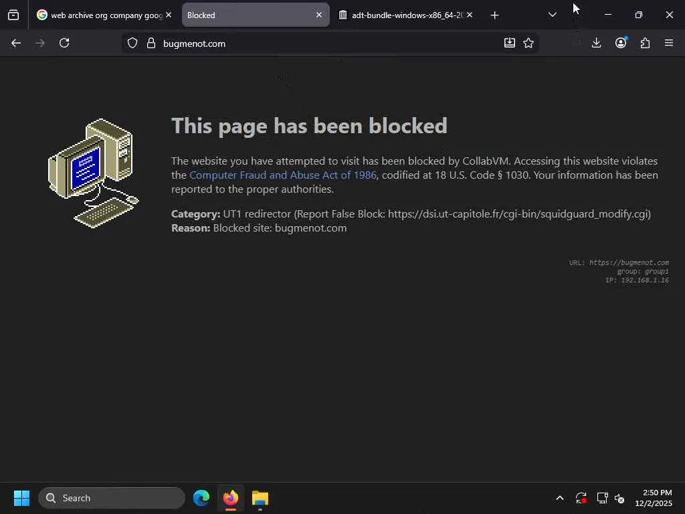Click the 'IP: 192.168.1.16' text

tap(637, 280)
